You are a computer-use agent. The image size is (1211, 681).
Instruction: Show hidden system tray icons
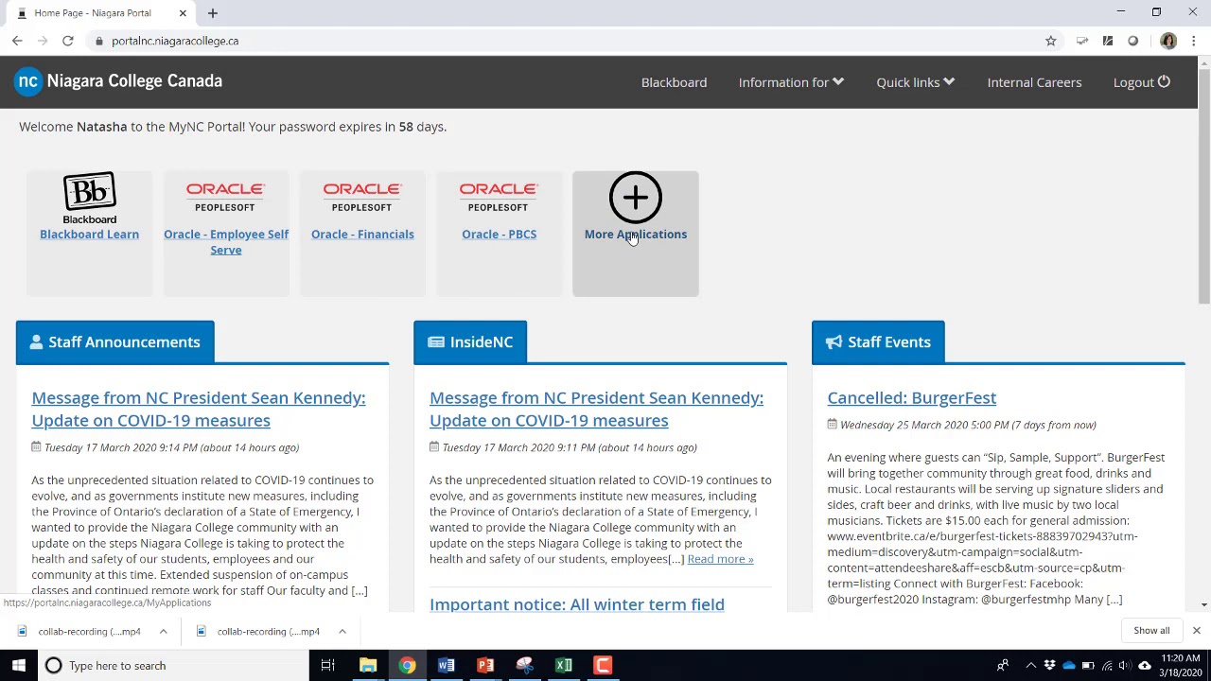click(1030, 665)
